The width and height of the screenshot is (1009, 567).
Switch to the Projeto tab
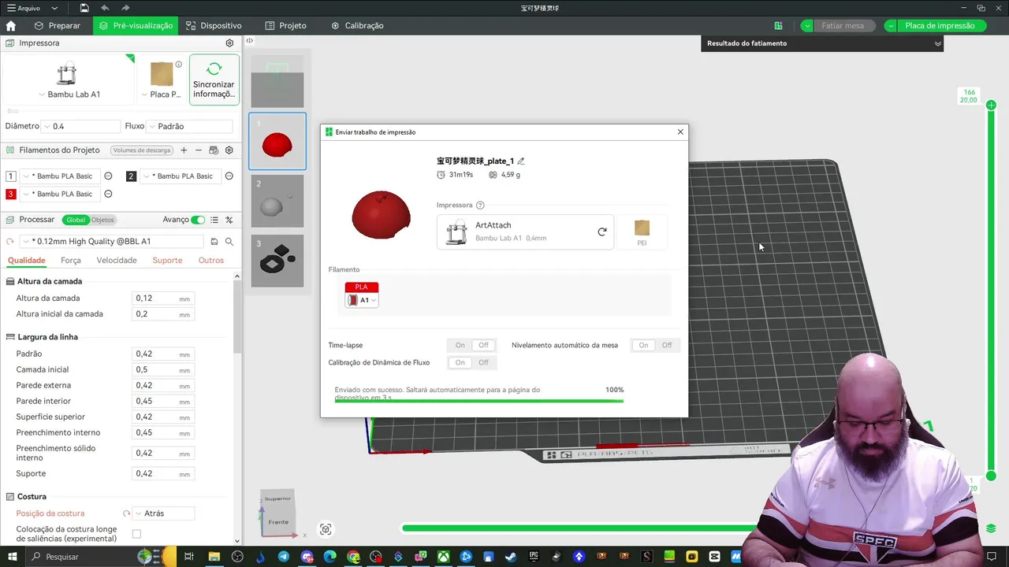point(285,25)
